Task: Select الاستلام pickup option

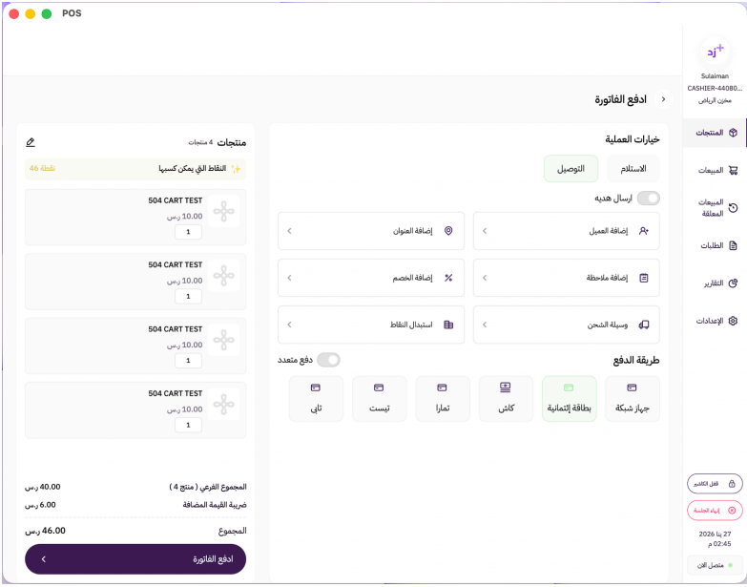Action: 633,169
